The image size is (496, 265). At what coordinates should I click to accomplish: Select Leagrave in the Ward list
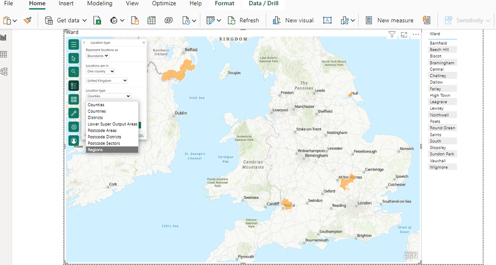(x=438, y=102)
